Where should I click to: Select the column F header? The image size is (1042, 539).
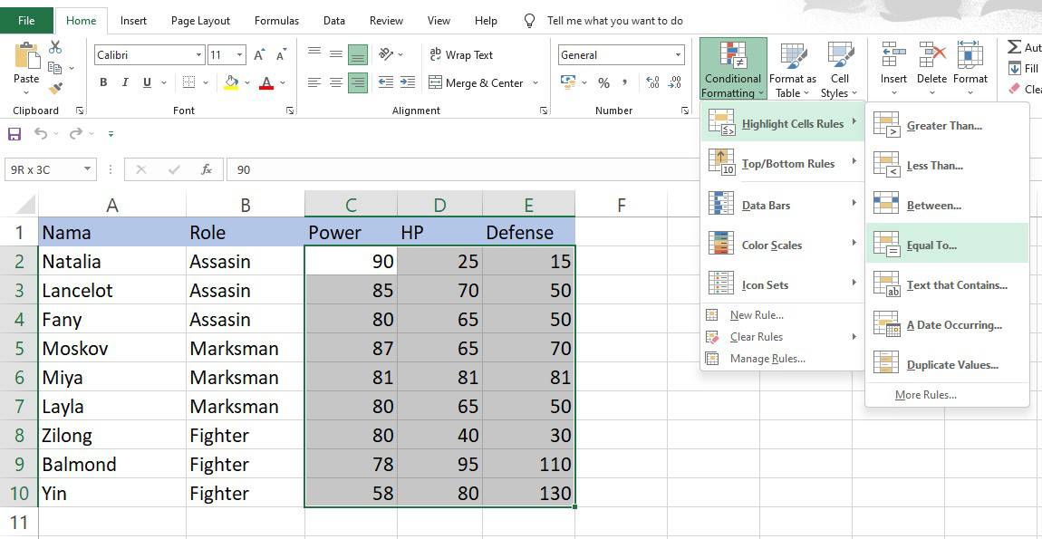point(622,205)
